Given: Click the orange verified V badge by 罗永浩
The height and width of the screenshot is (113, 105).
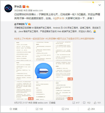Looking at the screenshot, I should coord(24,6).
